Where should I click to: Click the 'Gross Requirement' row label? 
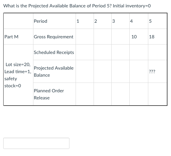[53, 37]
